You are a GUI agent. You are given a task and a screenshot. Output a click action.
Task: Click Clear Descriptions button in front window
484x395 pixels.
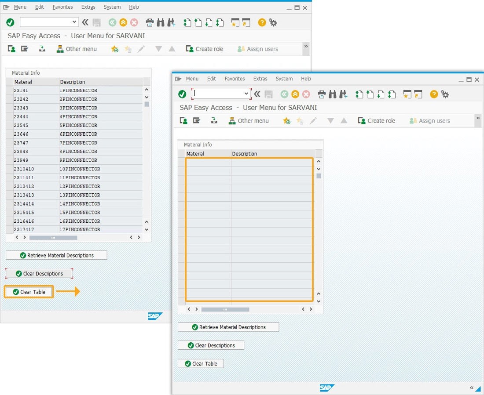coord(211,345)
